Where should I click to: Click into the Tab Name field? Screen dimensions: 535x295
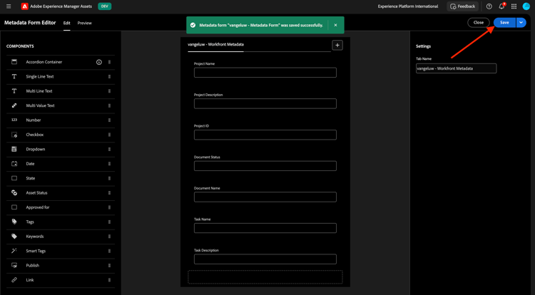pos(456,68)
